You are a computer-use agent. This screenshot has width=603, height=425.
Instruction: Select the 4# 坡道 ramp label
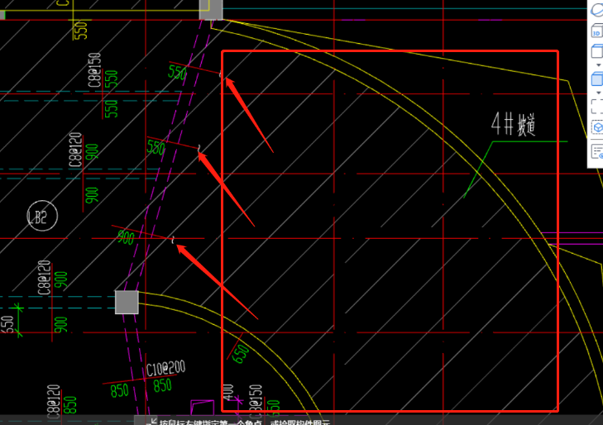[x=513, y=124]
